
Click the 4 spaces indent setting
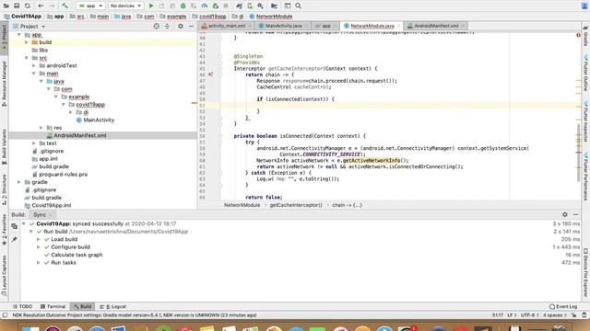(555, 315)
